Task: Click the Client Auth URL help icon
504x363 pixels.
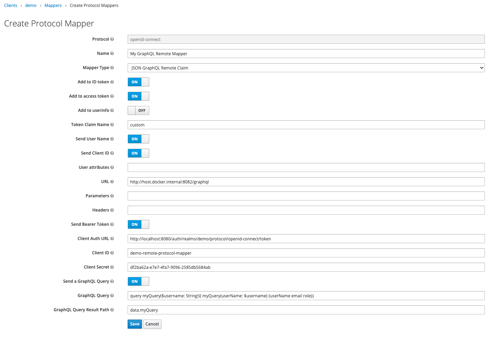Action: (112, 239)
